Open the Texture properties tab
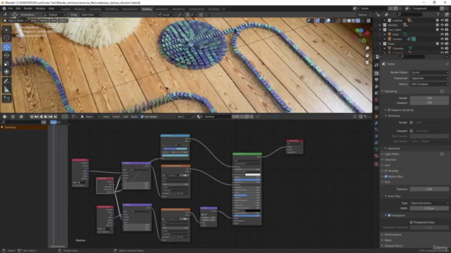451x253 pixels. pos(376,164)
